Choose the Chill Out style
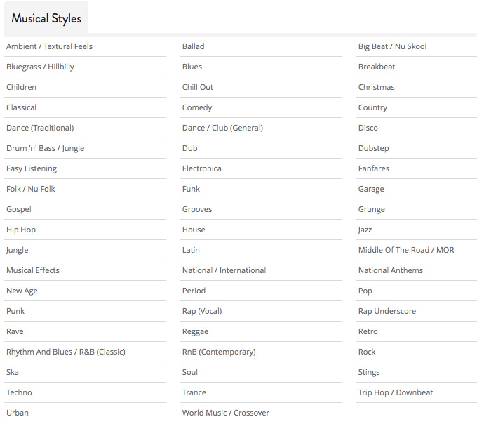The image size is (477, 424). click(198, 87)
